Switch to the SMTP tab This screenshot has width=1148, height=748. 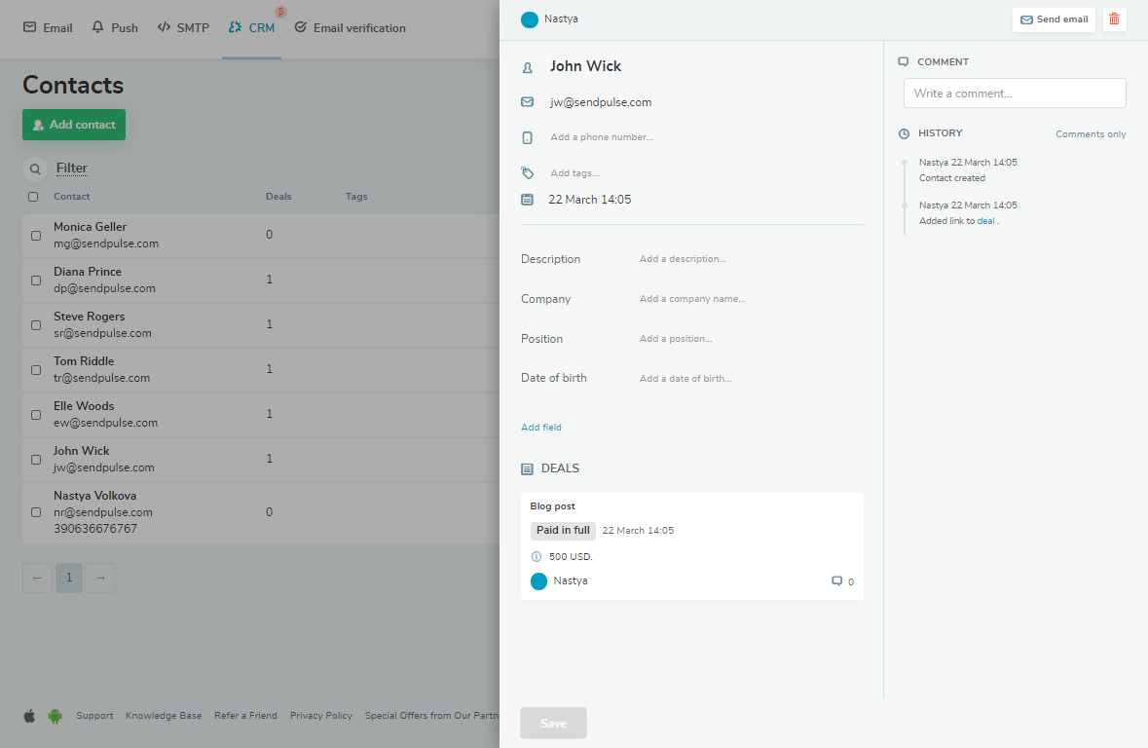tap(183, 28)
